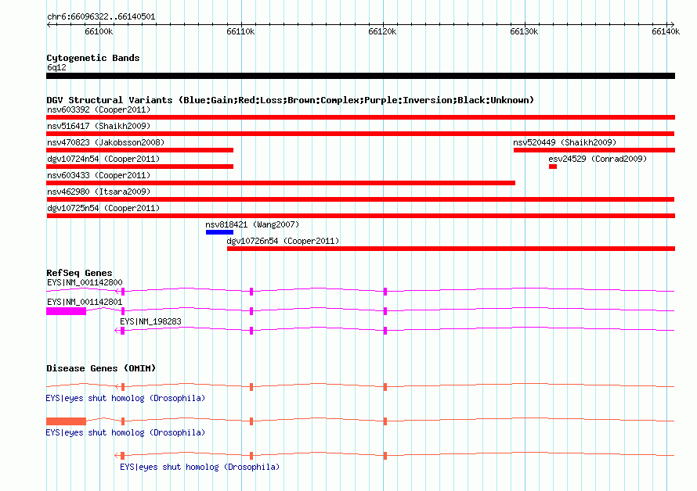The width and height of the screenshot is (697, 491).
Task: Click the 'nsv462980 (Itsara2009)' label
Action: pyautogui.click(x=99, y=192)
